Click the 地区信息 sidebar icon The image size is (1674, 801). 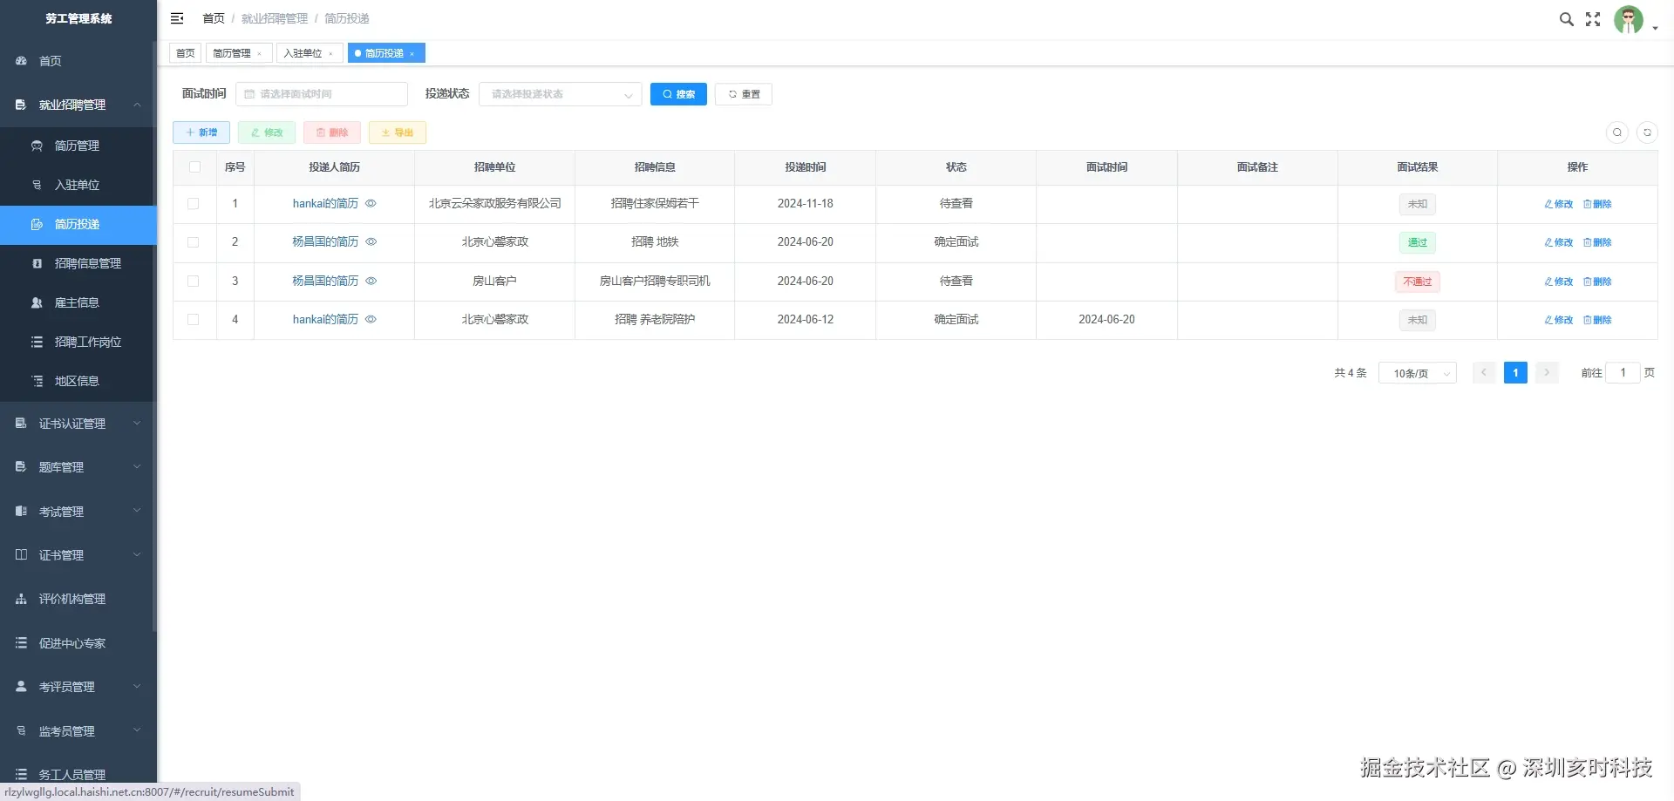(x=37, y=381)
